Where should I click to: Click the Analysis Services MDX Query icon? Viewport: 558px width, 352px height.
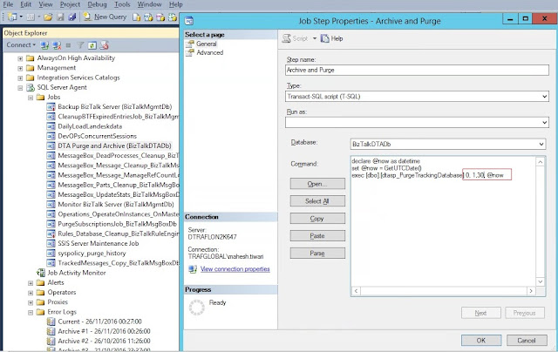148,17
